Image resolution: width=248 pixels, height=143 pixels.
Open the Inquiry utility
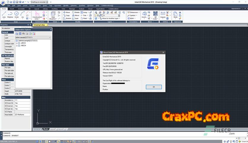(x=163, y=15)
